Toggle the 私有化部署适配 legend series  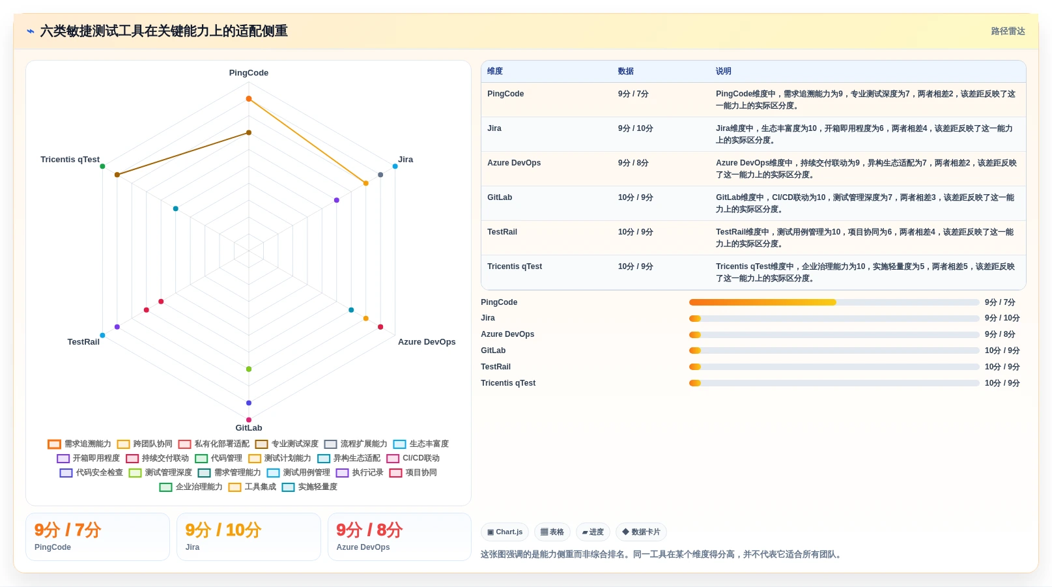[214, 444]
